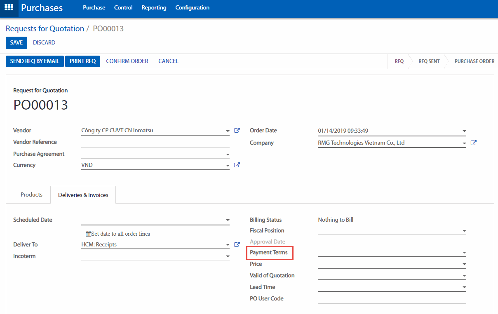This screenshot has width=498, height=314.
Task: Select the RFQ Sent status stage
Action: (429, 61)
